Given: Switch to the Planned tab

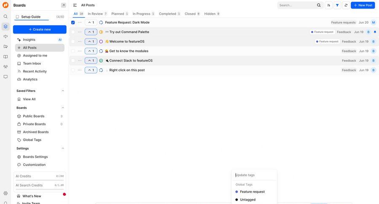Looking at the screenshot, I should (120, 14).
